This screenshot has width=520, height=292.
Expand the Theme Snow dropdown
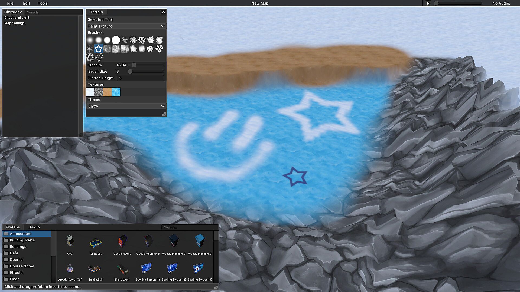tap(126, 106)
